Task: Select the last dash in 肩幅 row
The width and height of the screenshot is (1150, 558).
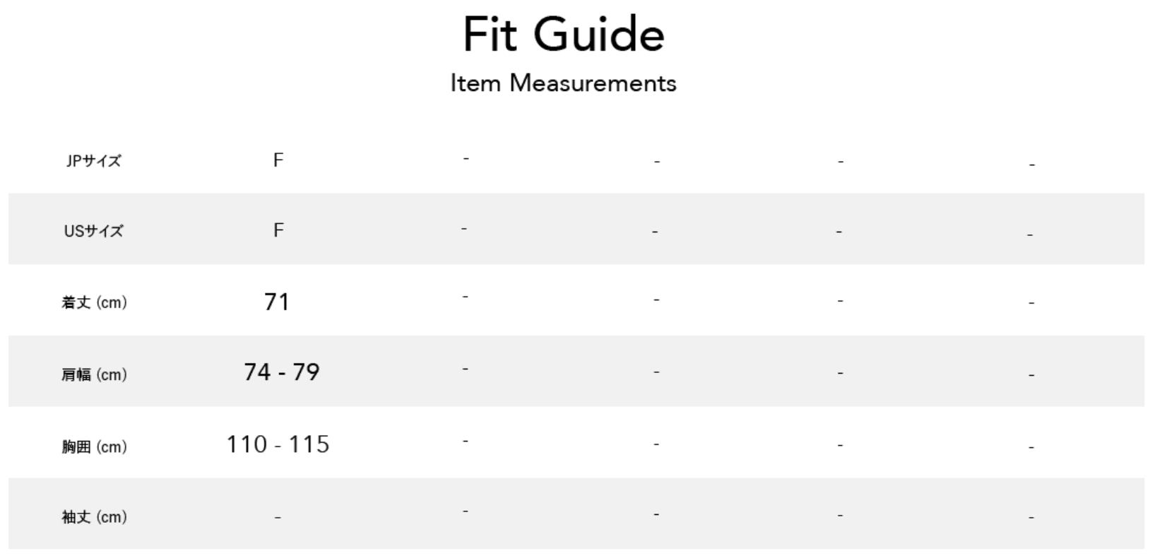Action: point(1031,376)
